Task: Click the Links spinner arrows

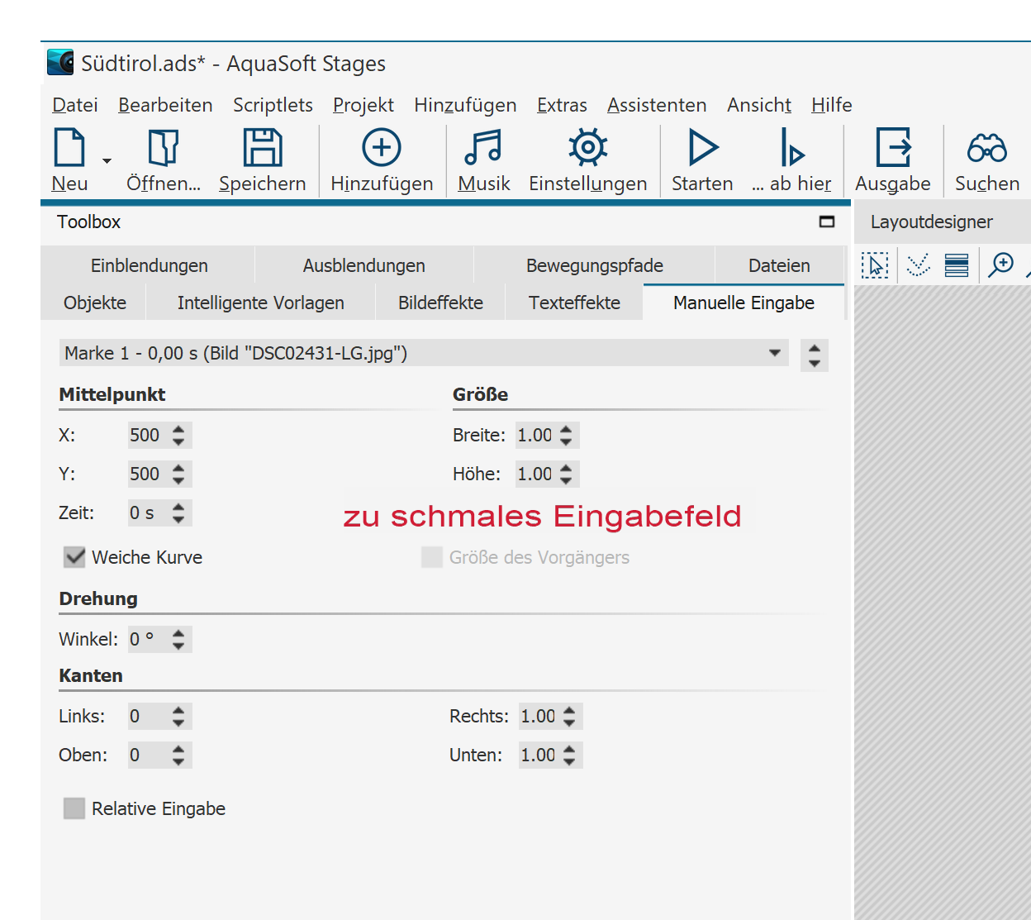Action: (178, 717)
